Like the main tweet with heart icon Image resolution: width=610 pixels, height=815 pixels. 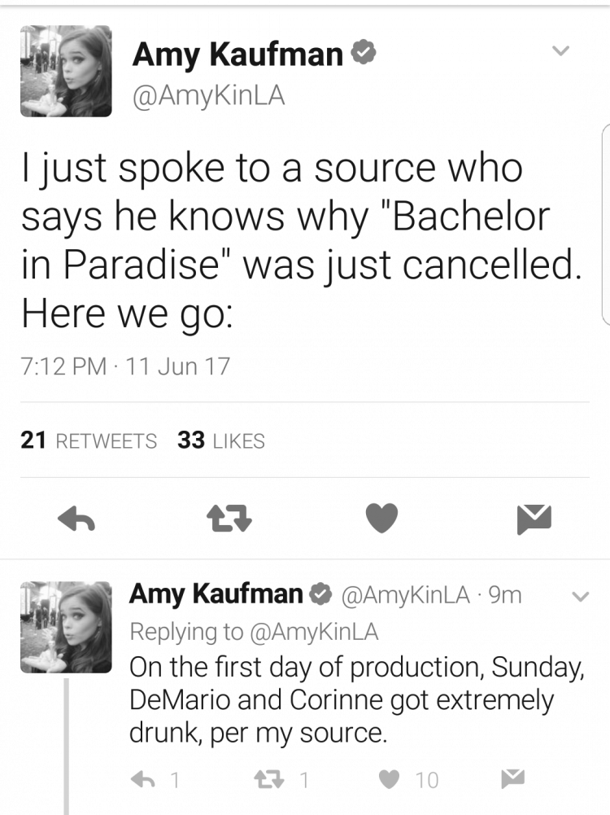coord(381,518)
